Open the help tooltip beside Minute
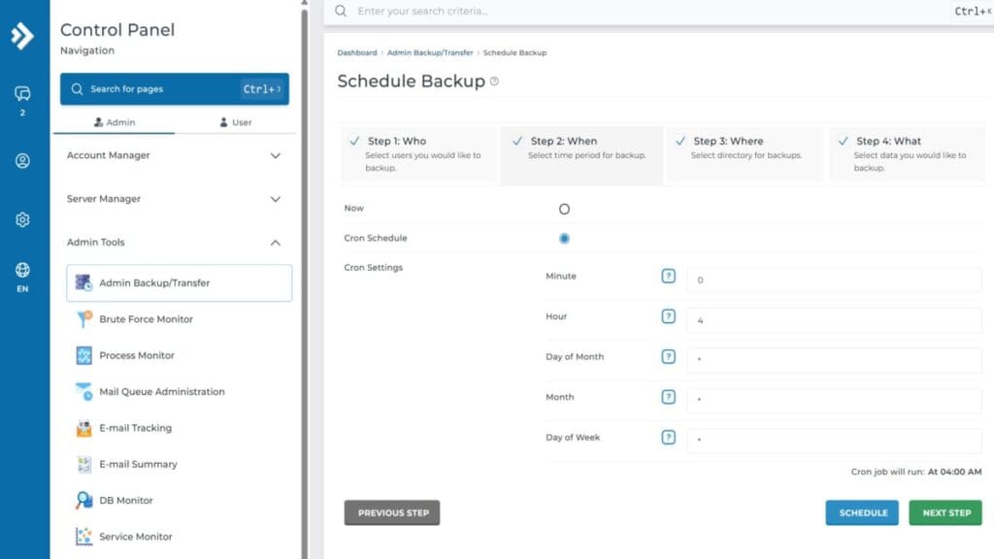The image size is (994, 559). pyautogui.click(x=668, y=276)
